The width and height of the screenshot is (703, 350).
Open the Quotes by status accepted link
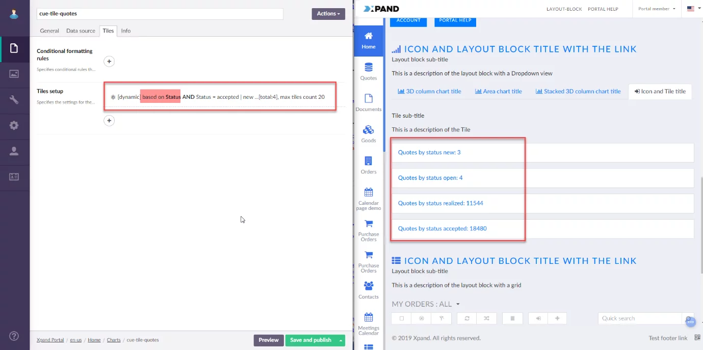click(442, 229)
